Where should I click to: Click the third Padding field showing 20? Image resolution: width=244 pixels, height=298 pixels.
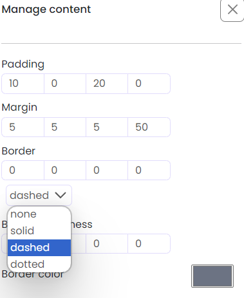click(x=107, y=84)
